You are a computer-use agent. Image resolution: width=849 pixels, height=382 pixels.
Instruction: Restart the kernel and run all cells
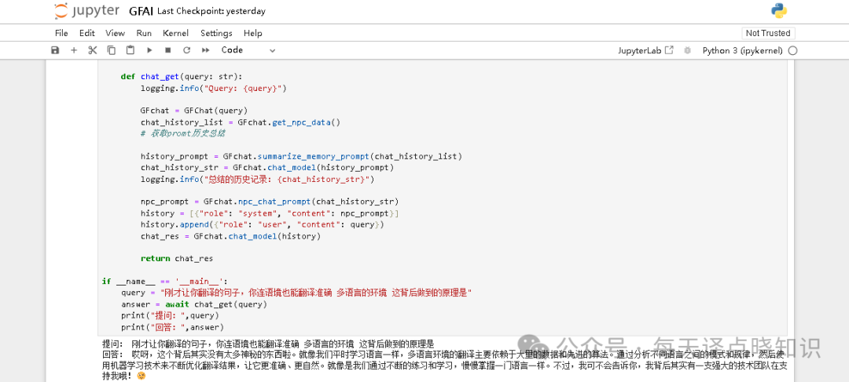pos(206,50)
